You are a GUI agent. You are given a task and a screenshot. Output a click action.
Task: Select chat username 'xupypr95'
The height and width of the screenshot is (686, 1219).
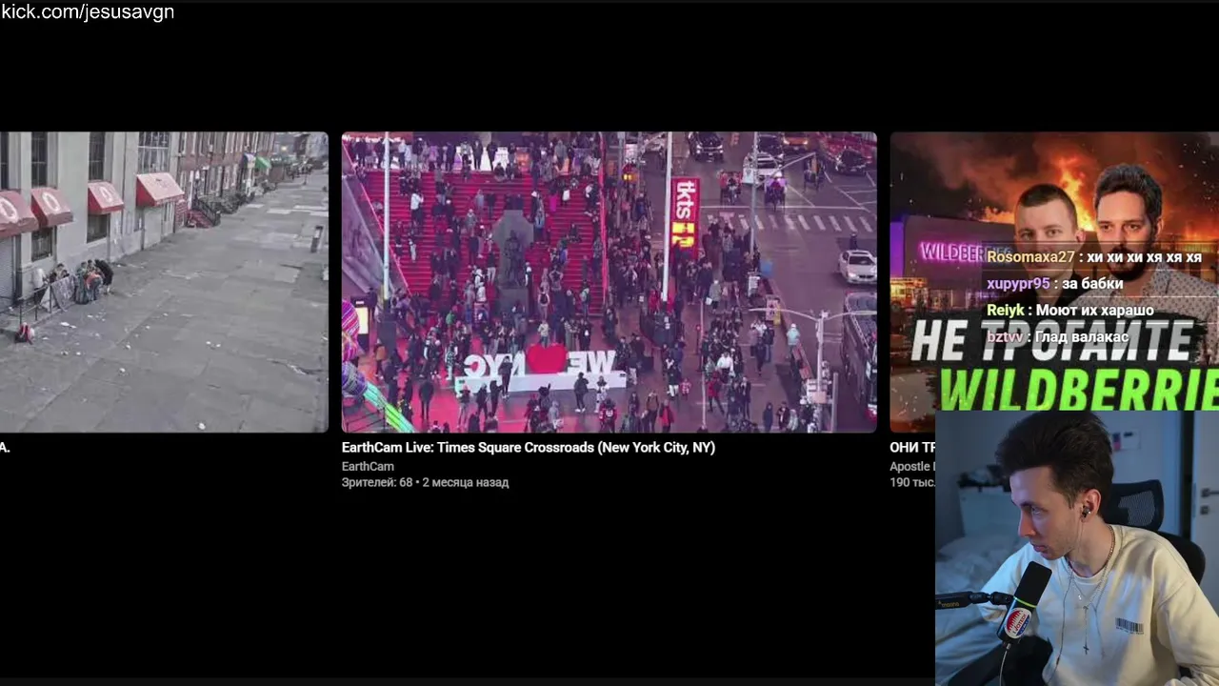tap(1018, 284)
